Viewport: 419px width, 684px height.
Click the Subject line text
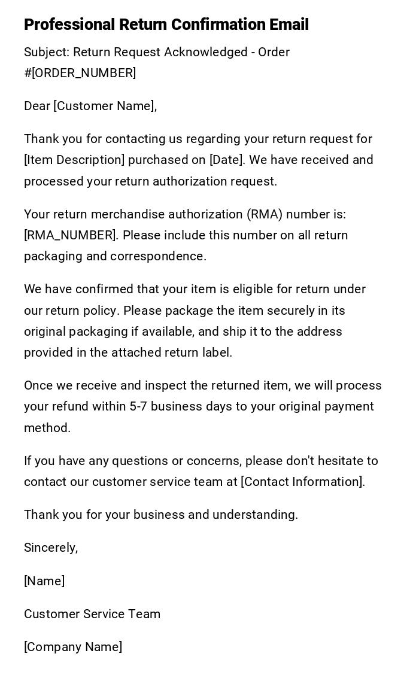point(157,52)
